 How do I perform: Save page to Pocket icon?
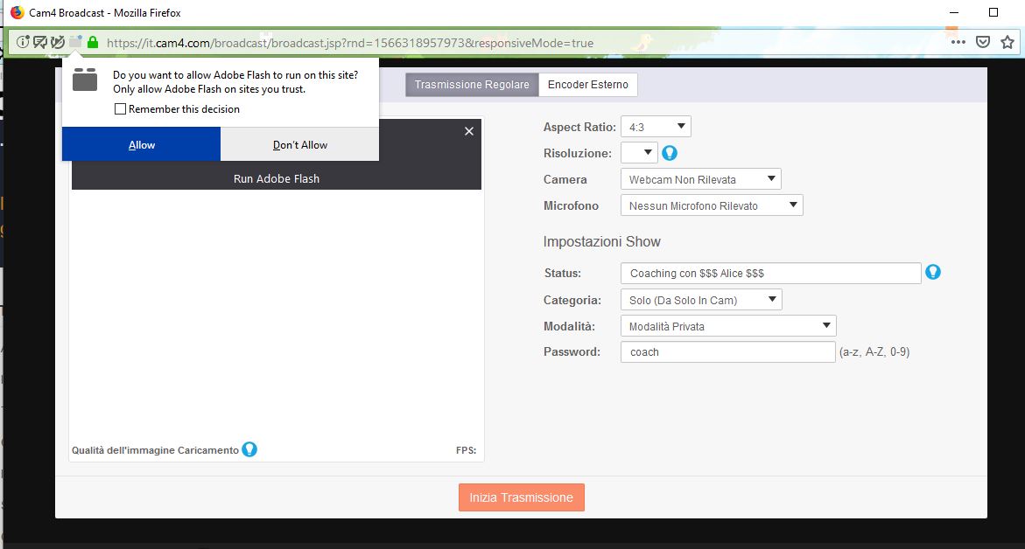pyautogui.click(x=983, y=42)
